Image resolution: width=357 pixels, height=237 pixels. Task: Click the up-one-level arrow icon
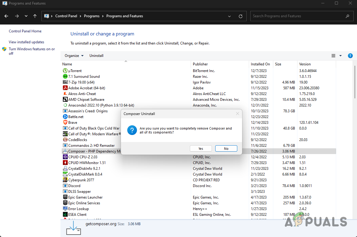35,16
